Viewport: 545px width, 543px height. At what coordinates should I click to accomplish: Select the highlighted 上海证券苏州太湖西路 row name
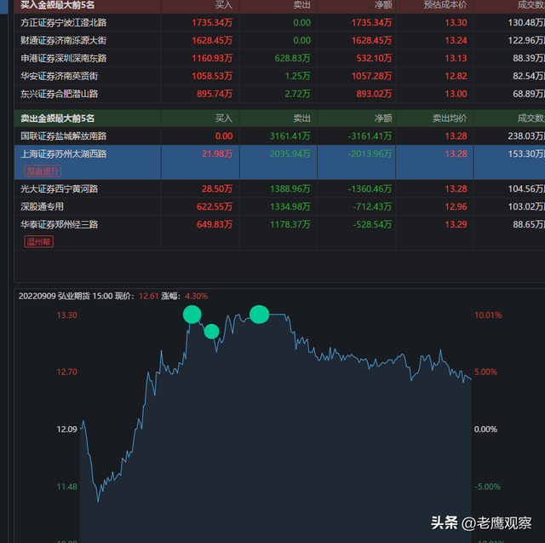[64, 153]
